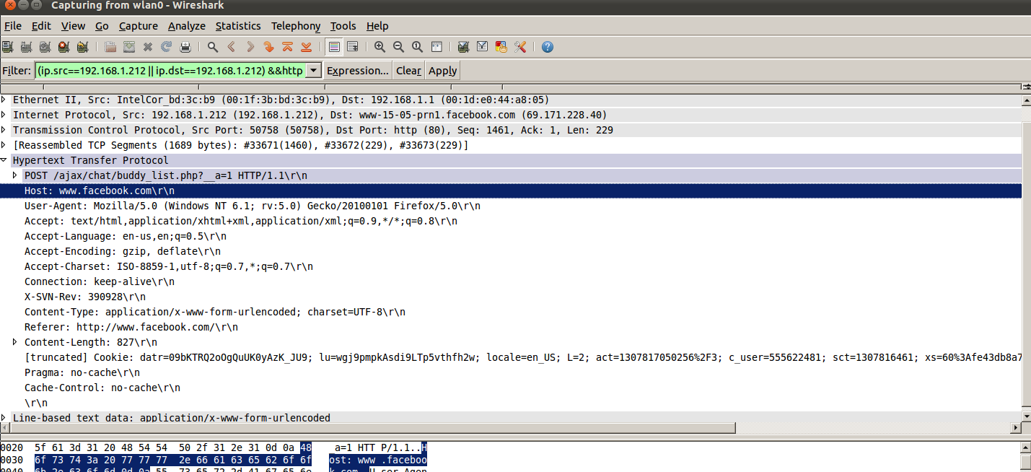
Task: Open find packet with magnifier icon
Action: click(213, 47)
